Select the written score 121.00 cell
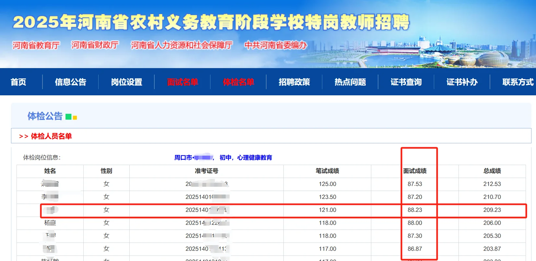 coord(328,210)
